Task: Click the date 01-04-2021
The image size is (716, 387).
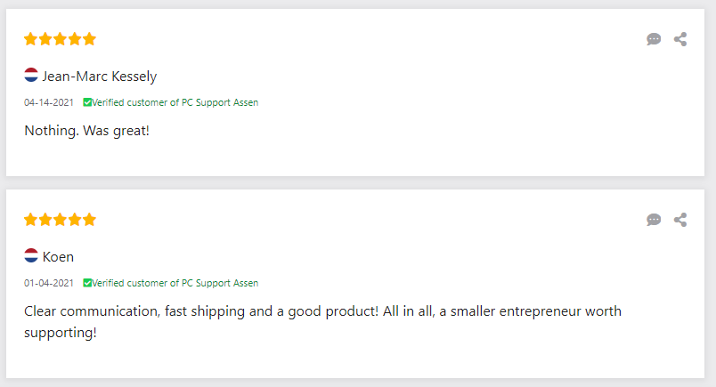Action: [49, 283]
